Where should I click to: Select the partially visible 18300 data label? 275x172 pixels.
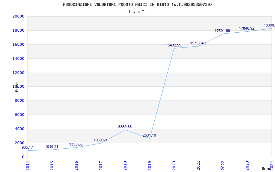click(x=269, y=25)
